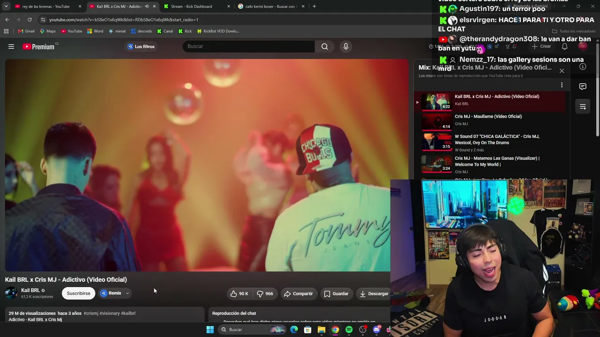Like the video with thumbs up

(239, 293)
